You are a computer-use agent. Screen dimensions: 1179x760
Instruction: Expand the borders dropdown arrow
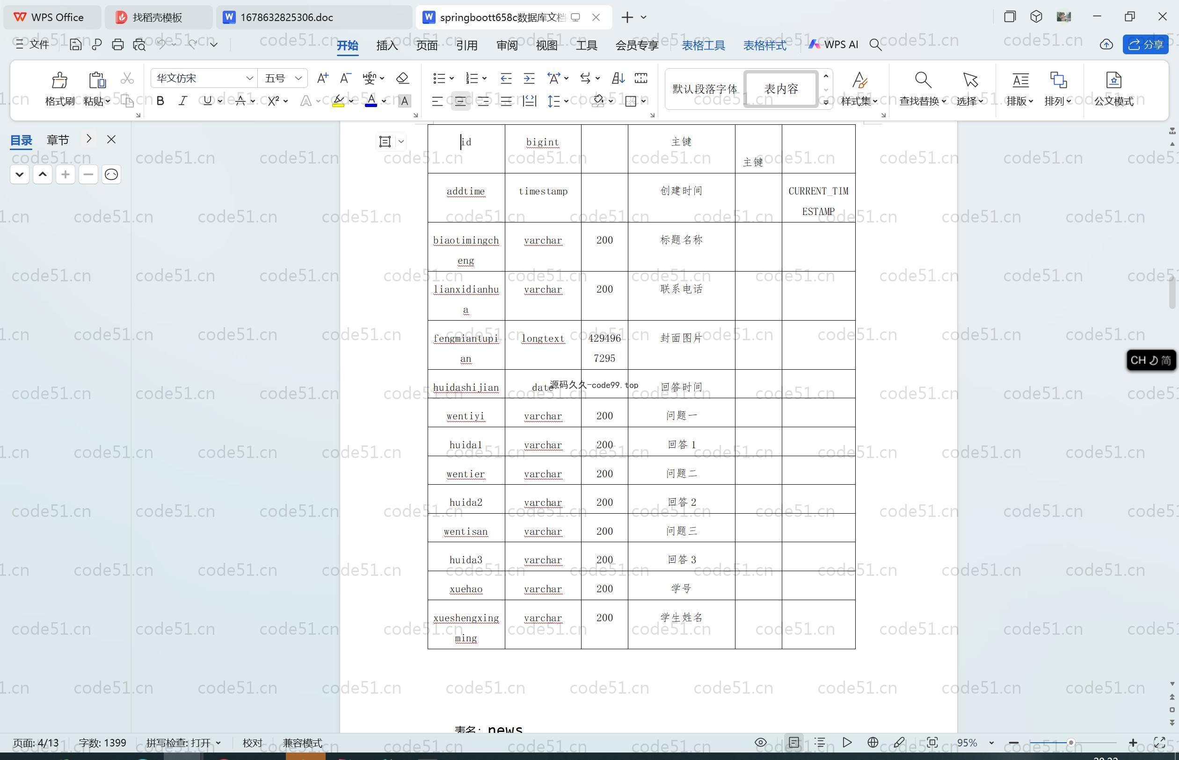pyautogui.click(x=643, y=101)
